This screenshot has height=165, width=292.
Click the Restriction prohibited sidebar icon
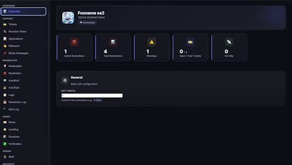[x=5, y=73]
